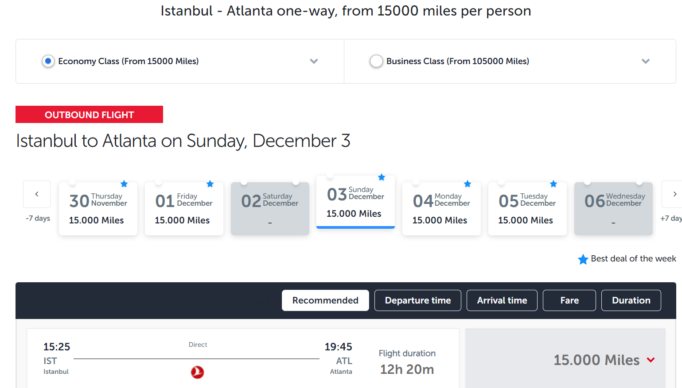
Task: Expand the 15.000 Miles fare red chevron
Action: 651,360
